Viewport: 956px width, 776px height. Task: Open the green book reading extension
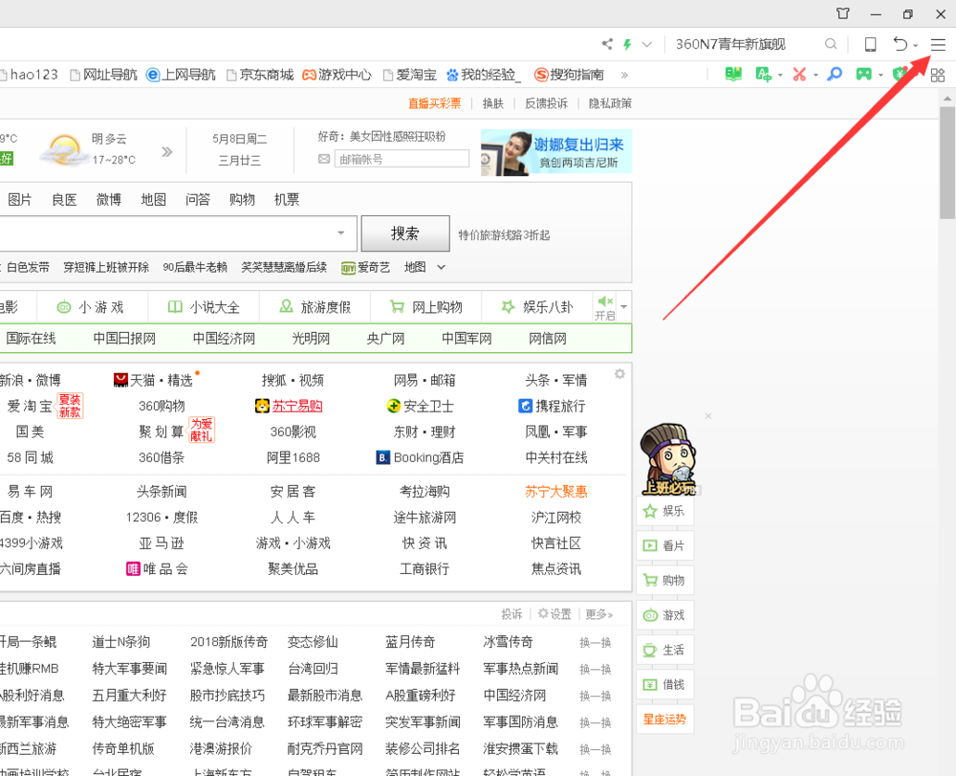click(x=733, y=75)
